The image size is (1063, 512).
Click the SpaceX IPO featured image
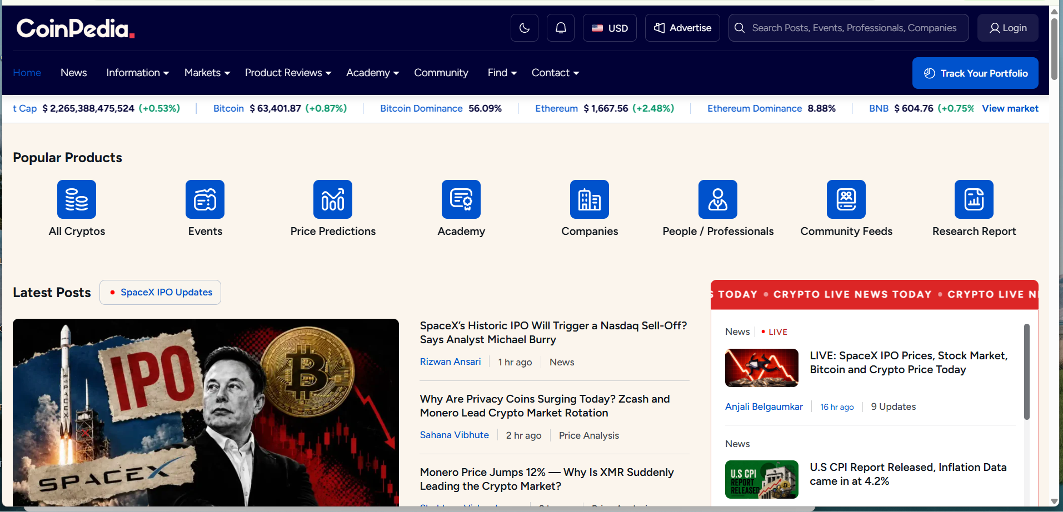[x=206, y=413]
